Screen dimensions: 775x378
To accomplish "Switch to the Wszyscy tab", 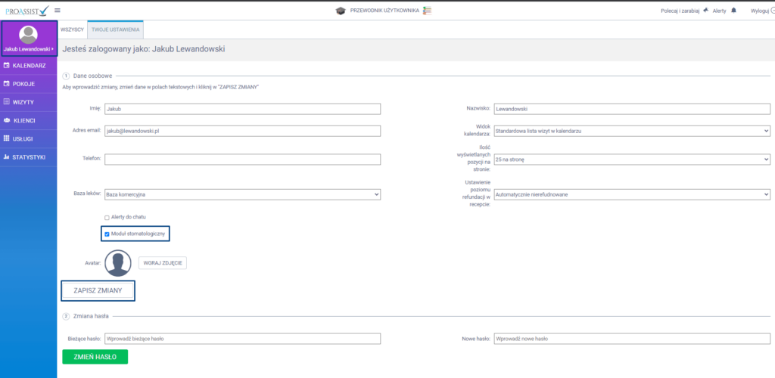I will tap(72, 29).
